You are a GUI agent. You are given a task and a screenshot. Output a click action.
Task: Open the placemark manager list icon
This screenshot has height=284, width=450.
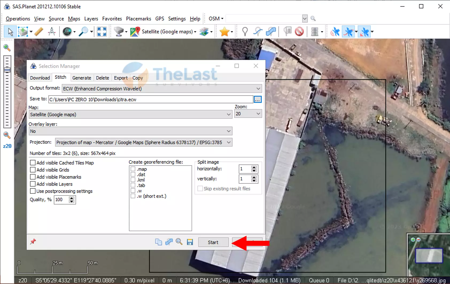click(x=288, y=32)
